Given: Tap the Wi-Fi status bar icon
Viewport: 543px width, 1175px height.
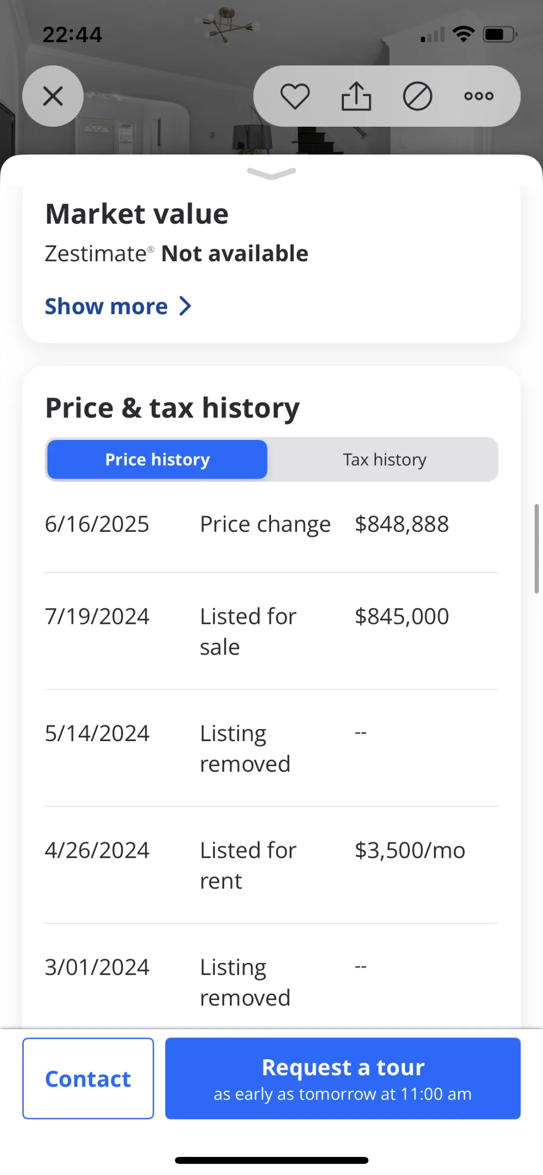Looking at the screenshot, I should (x=464, y=34).
